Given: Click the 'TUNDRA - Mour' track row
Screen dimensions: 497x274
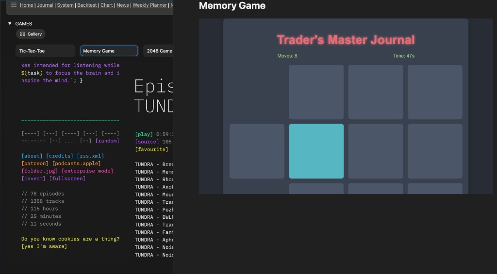Looking at the screenshot, I should tap(154, 195).
